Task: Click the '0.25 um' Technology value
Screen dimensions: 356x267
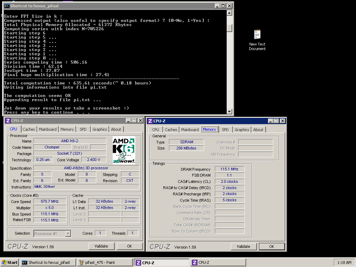Action: tap(43, 160)
